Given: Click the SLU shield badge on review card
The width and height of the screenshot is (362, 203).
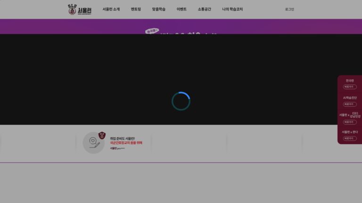Looking at the screenshot, I should pyautogui.click(x=102, y=135).
